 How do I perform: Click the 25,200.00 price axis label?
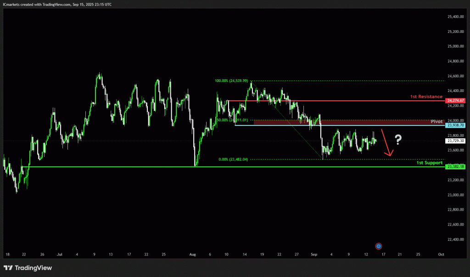456,32
